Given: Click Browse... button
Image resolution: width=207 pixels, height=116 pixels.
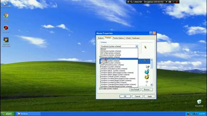Looking at the screenshot, I should [147, 90].
